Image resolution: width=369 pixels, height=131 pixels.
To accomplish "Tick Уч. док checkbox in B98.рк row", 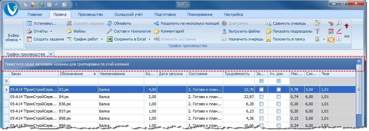I will pos(279,118).
